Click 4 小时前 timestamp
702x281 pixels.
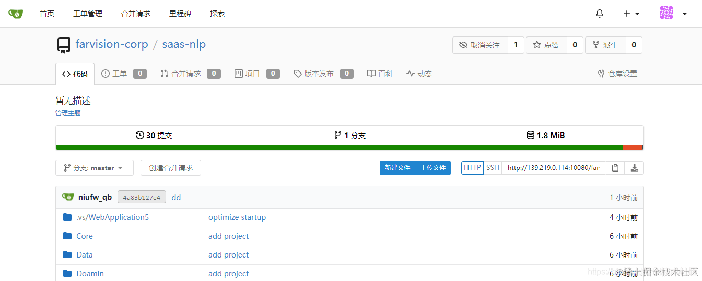[x=623, y=217]
